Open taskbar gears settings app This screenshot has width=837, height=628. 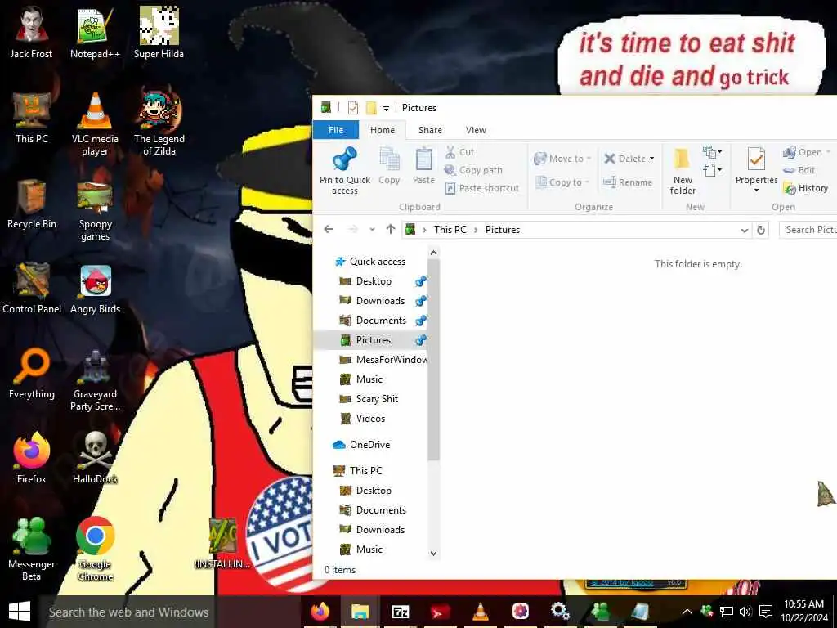(560, 611)
